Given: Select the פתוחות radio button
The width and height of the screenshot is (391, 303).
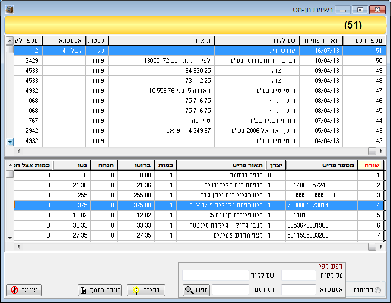Looking at the screenshot, I should coord(377,290).
